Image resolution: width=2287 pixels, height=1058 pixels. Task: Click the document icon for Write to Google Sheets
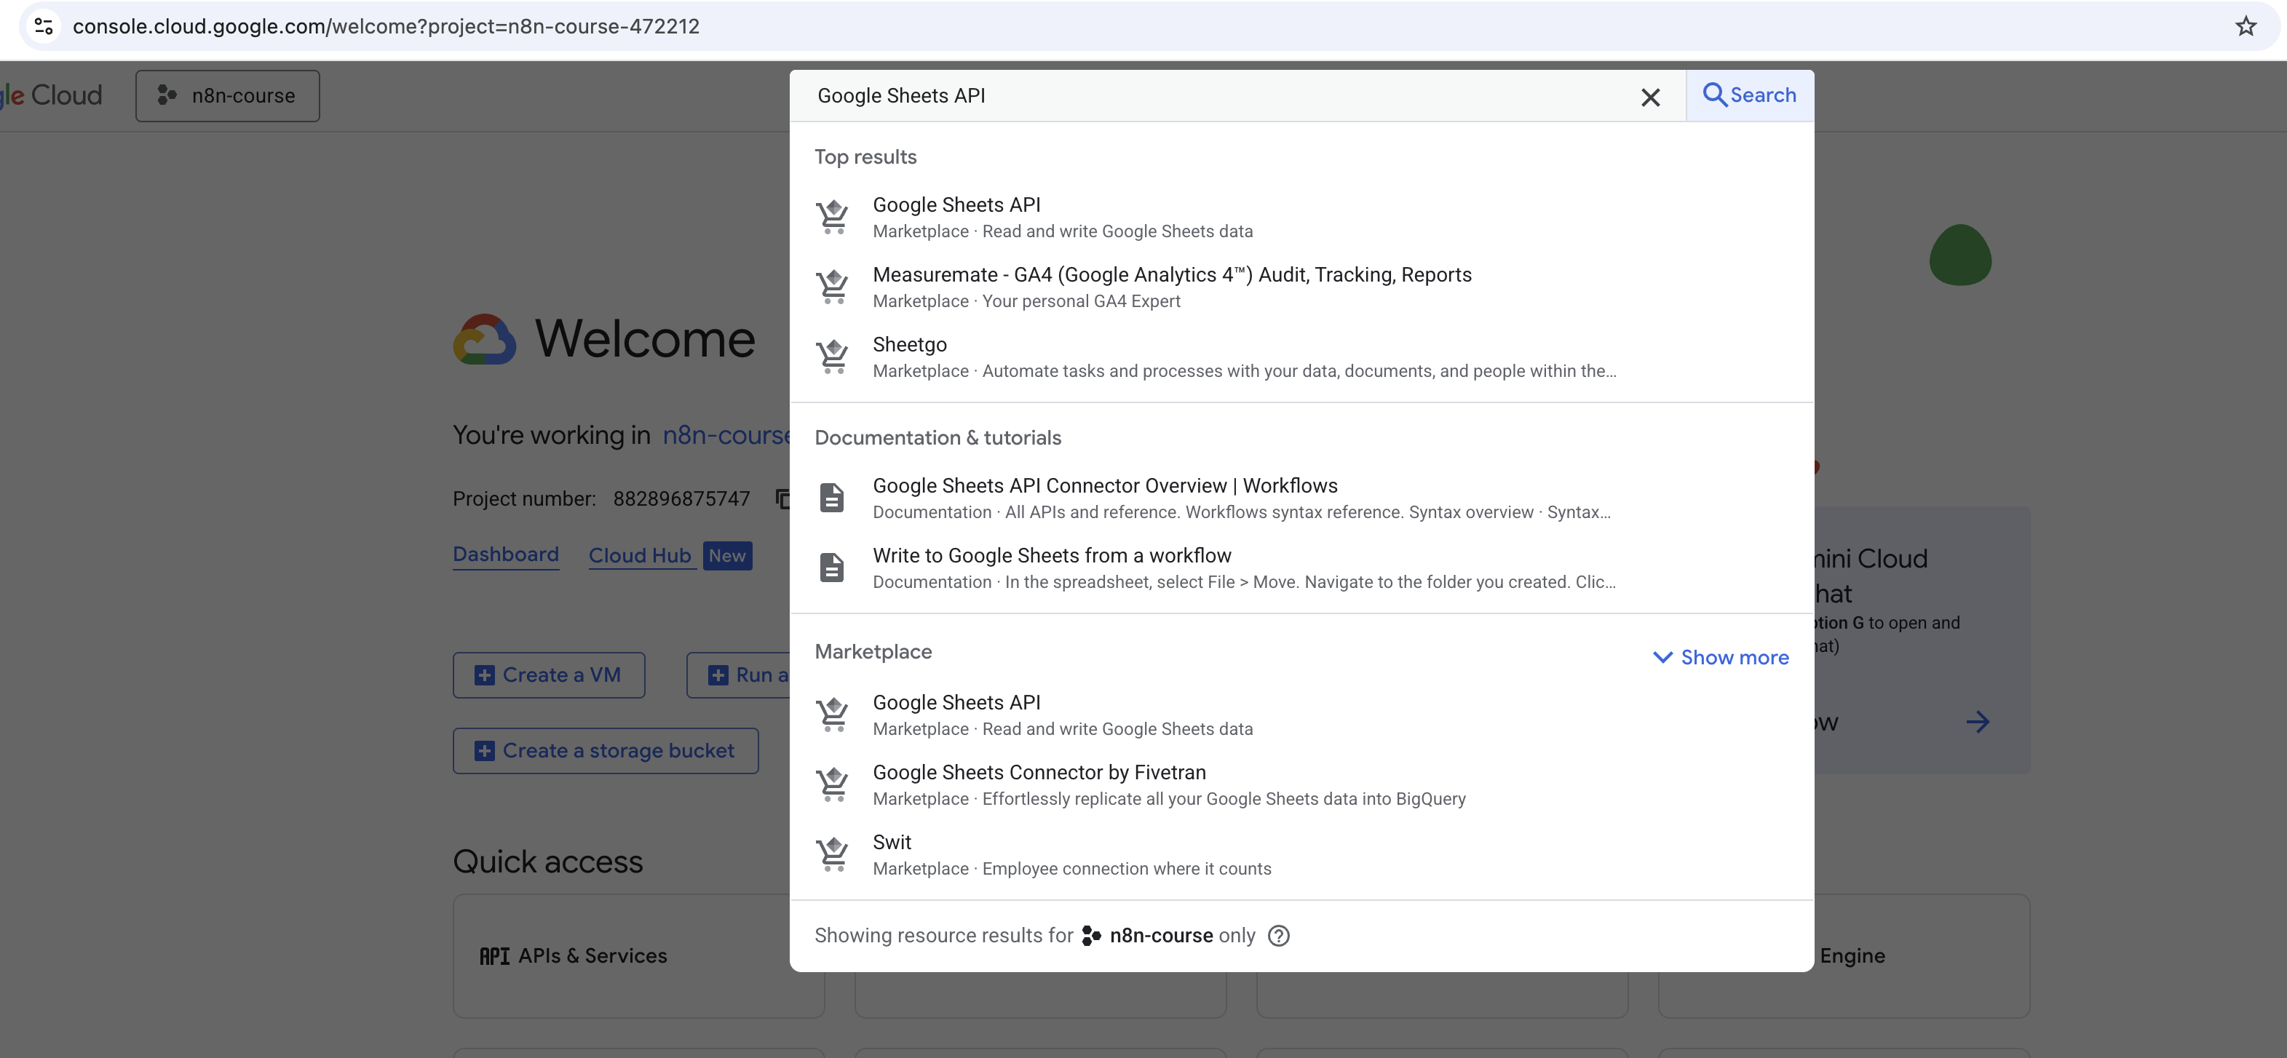coord(832,567)
